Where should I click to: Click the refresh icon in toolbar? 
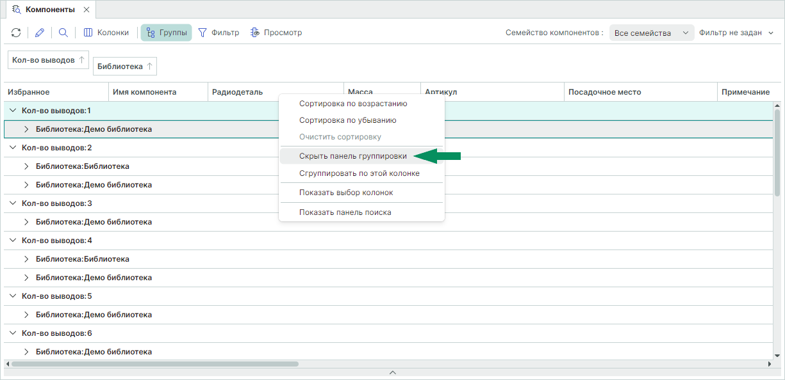[x=16, y=33]
